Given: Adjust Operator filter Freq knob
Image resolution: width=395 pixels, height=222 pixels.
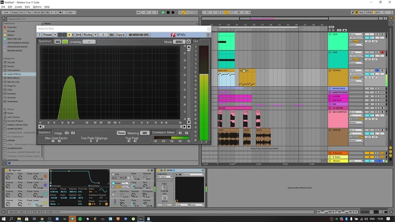Looking at the screenshot, I should point(133,186).
